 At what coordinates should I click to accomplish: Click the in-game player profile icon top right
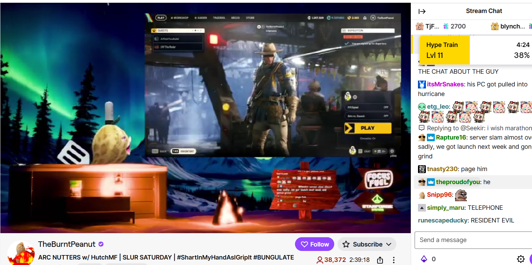coord(373,17)
